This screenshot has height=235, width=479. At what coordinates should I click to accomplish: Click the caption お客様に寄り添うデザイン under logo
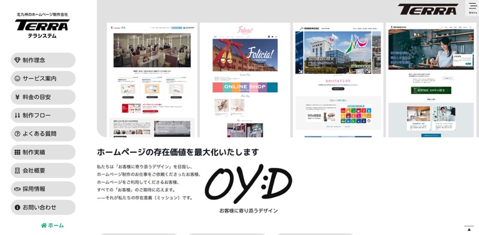[248, 210]
